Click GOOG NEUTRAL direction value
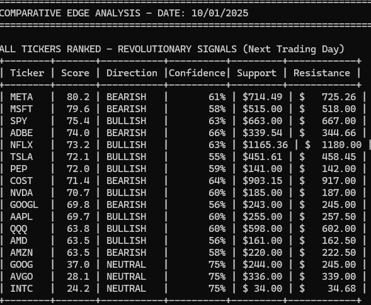 tap(127, 265)
